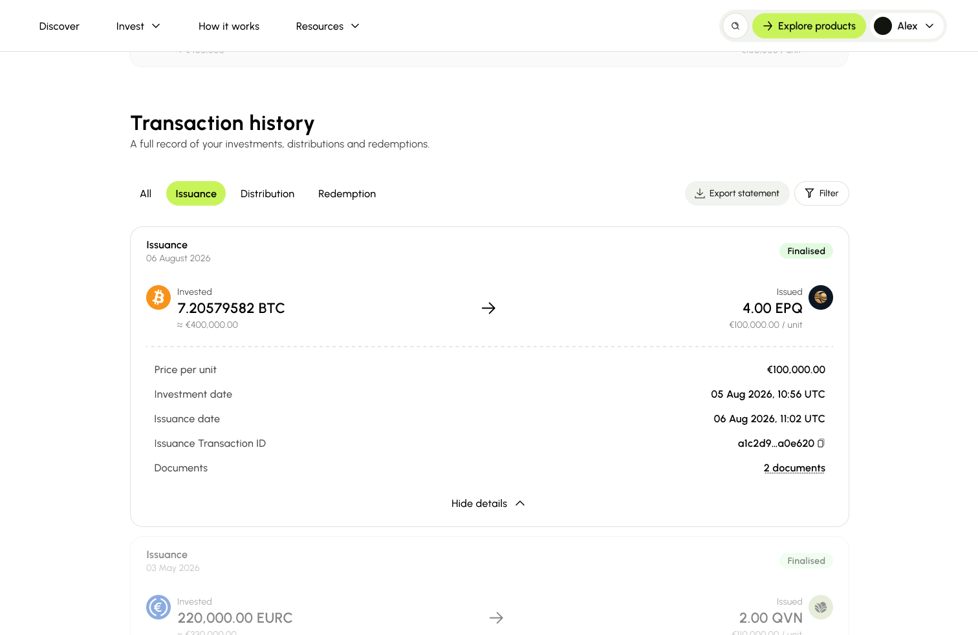
Task: Click the ≈ €400,000.00 approximate value
Action: 208,325
